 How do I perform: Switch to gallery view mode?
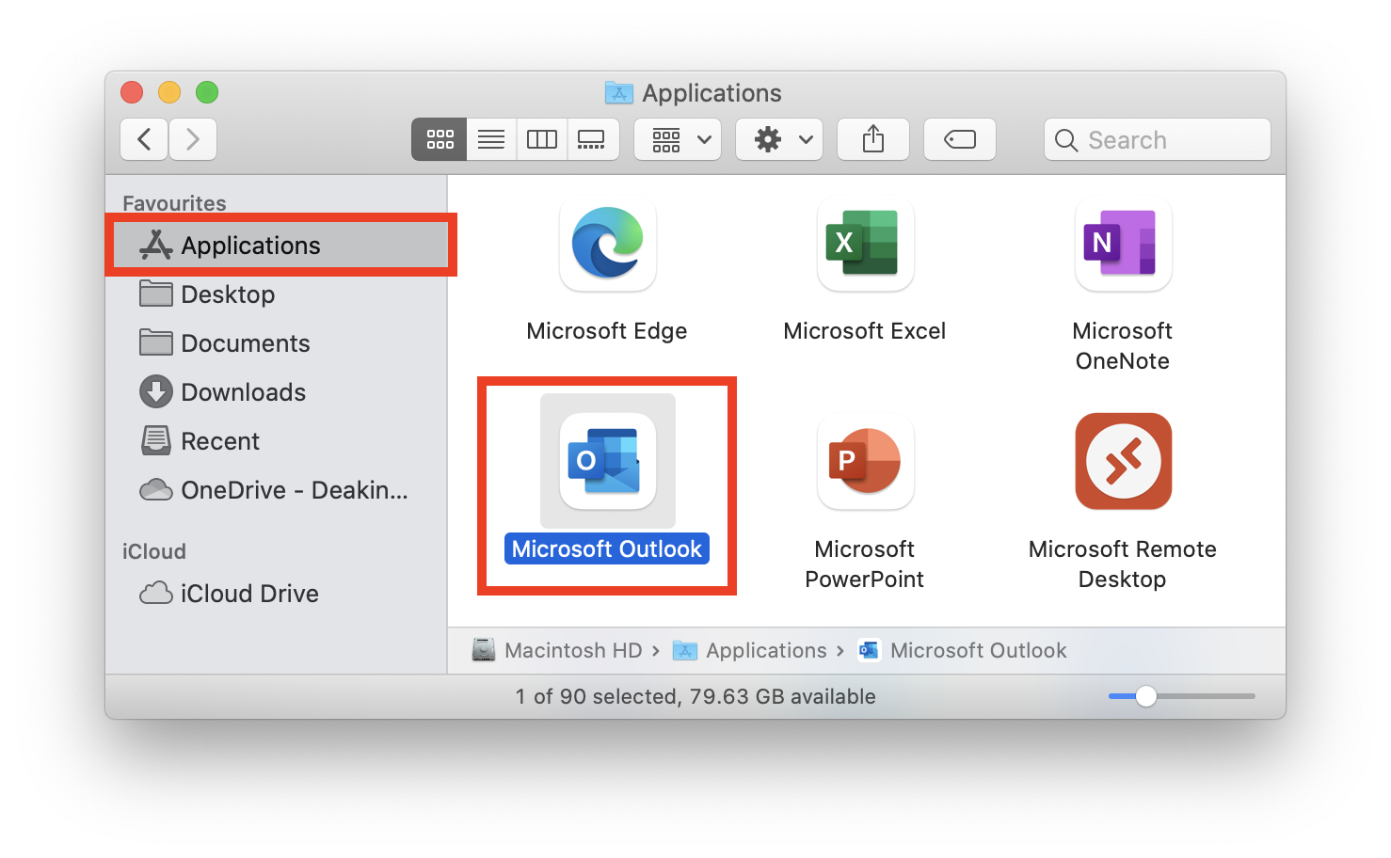(x=592, y=140)
